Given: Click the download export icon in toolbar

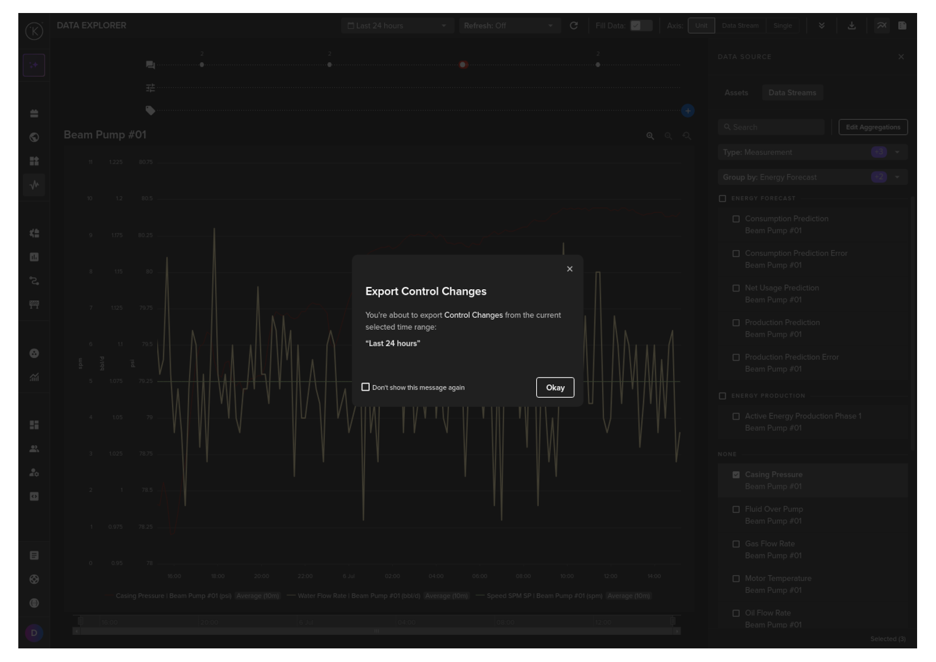Looking at the screenshot, I should [851, 26].
